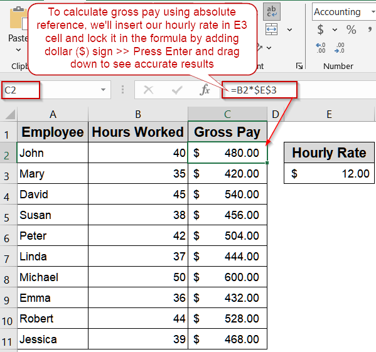
Task: Open Alignment settings dialog launcher
Action: pos(299,66)
